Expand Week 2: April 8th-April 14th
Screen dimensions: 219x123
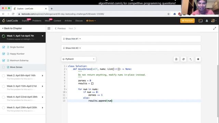tap(42, 76)
